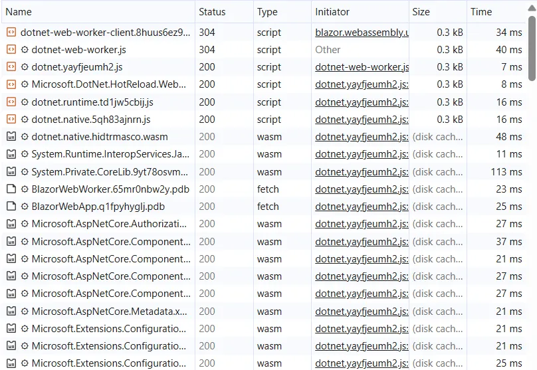Click the 7 ms time value
537x370 pixels.
click(512, 67)
